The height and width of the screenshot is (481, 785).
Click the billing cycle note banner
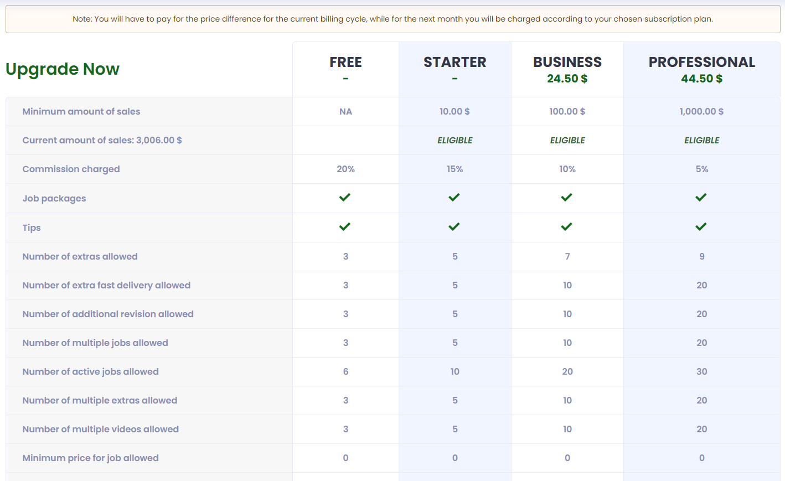(392, 19)
